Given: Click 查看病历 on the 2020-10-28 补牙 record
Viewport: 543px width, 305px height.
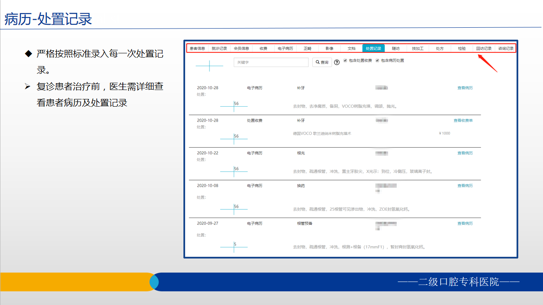Looking at the screenshot, I should (x=465, y=87).
